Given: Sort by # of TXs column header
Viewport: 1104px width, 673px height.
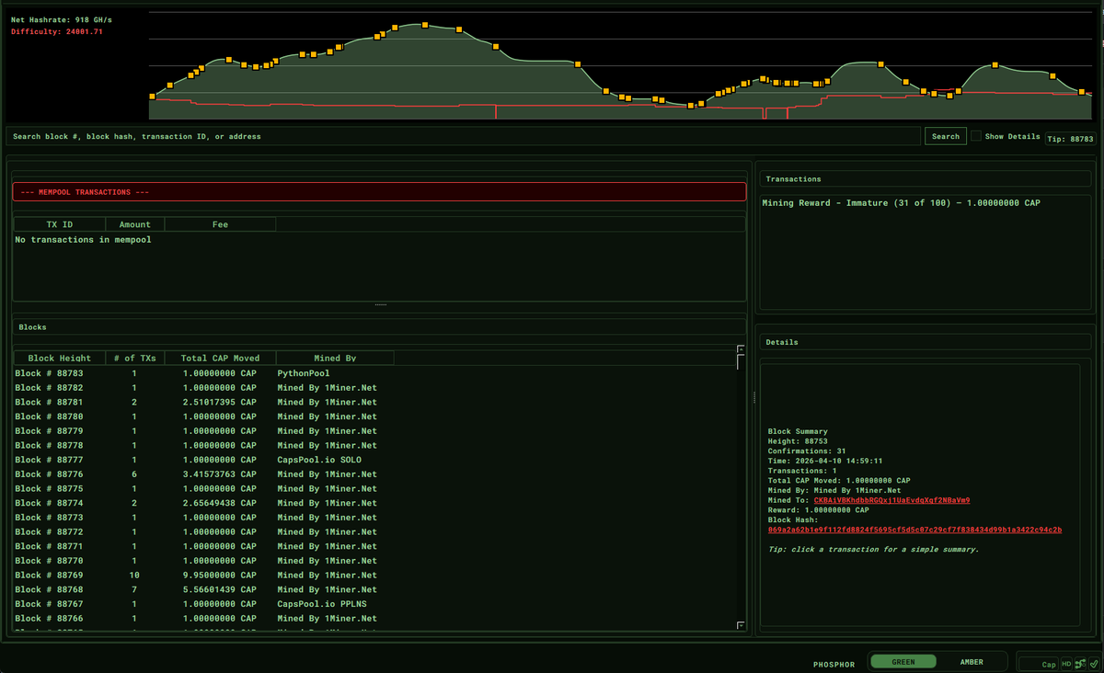Looking at the screenshot, I should pyautogui.click(x=135, y=358).
